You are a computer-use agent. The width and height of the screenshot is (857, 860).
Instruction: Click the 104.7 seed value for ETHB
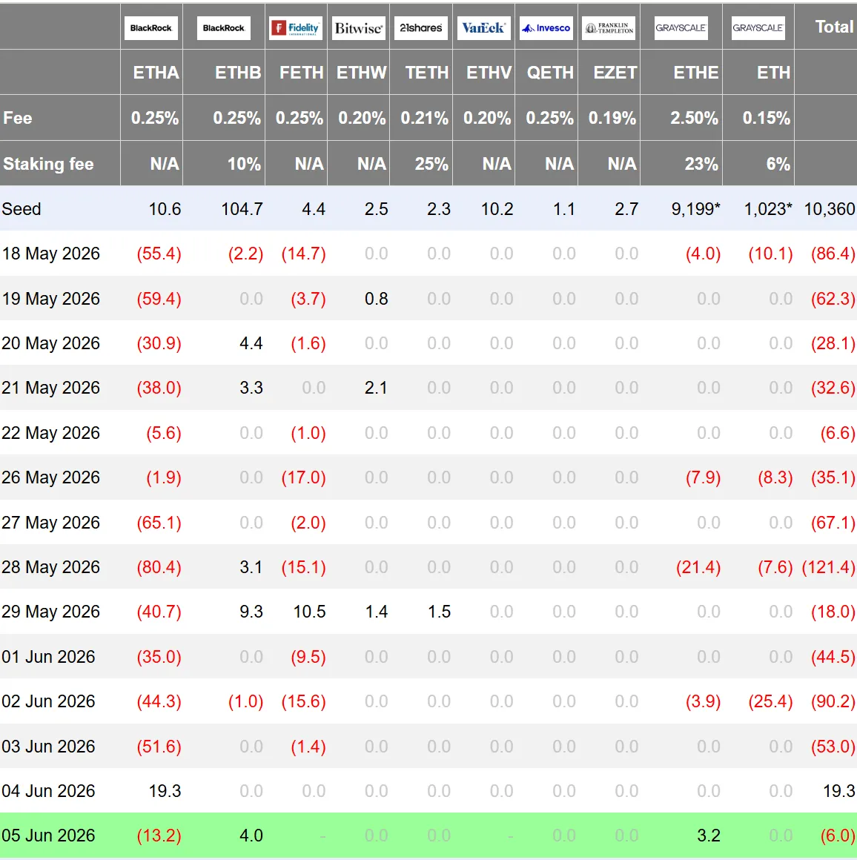pos(242,209)
